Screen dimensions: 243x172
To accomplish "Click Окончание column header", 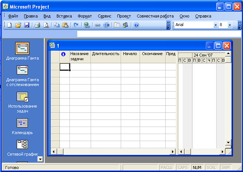I will pyautogui.click(x=153, y=57).
